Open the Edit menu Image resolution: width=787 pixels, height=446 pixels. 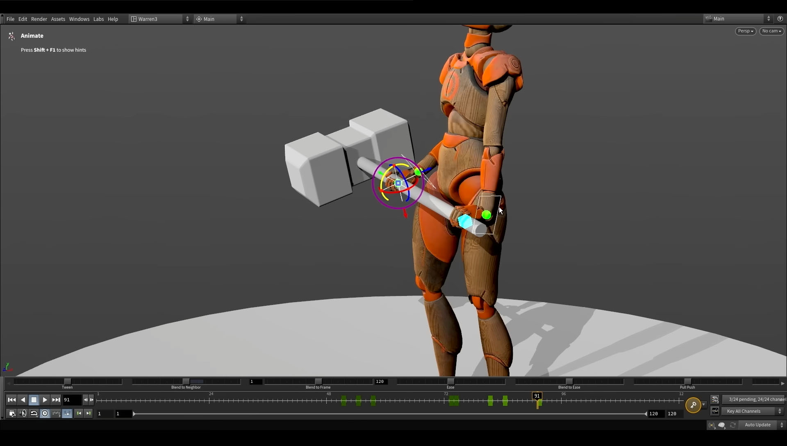pyautogui.click(x=23, y=19)
